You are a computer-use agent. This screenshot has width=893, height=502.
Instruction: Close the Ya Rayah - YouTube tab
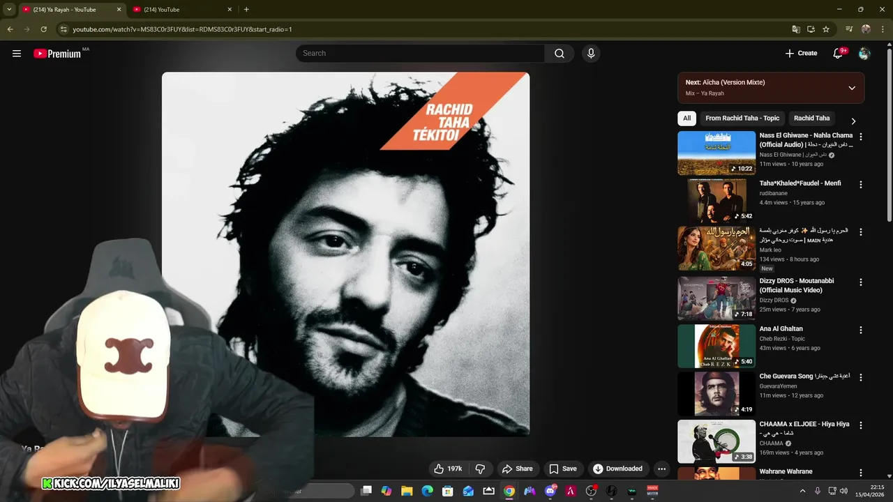pos(119,9)
